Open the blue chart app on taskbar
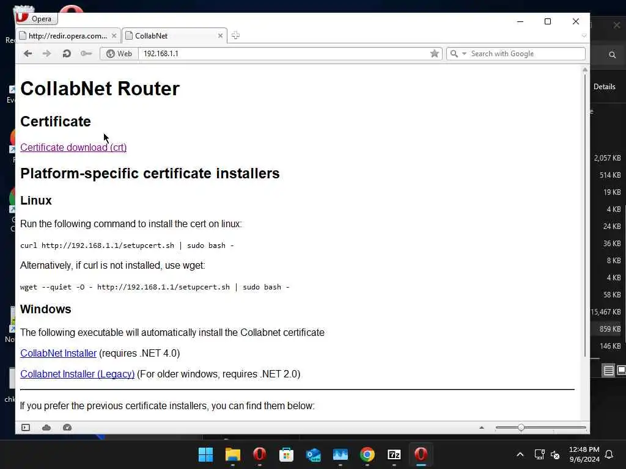The image size is (626, 469). click(x=340, y=454)
